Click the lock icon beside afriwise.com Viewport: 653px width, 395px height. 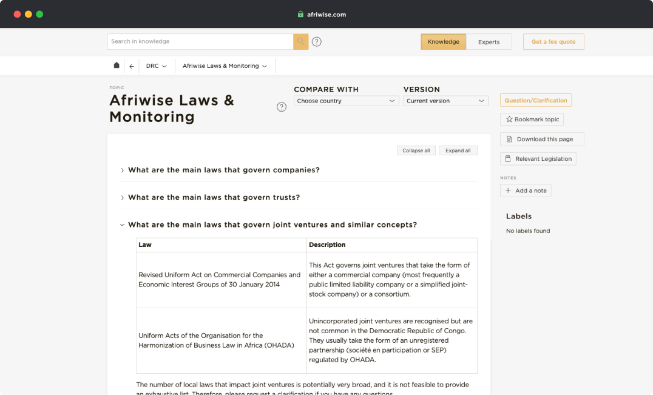[300, 14]
